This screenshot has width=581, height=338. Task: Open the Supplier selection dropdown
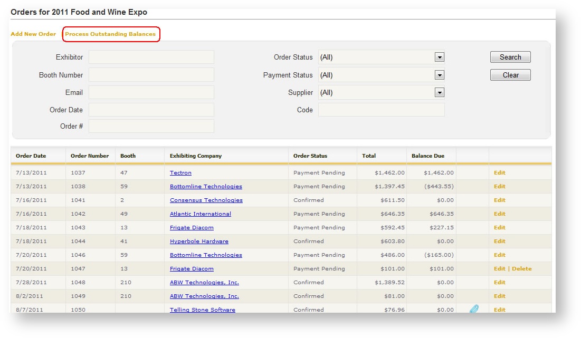(441, 92)
